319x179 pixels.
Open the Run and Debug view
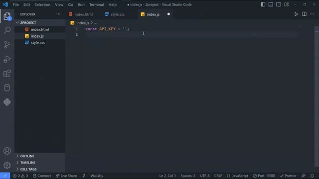pyautogui.click(x=7, y=59)
